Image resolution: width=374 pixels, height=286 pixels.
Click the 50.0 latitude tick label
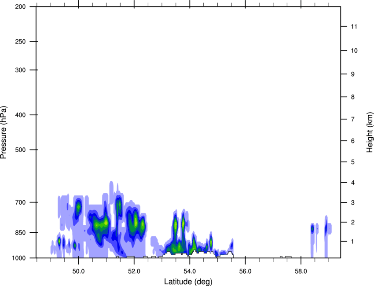[78, 271]
